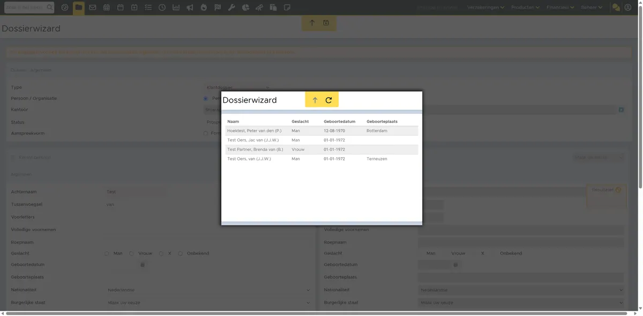This screenshot has width=643, height=316.
Task: Select the row 'Test Oers, Jac van (J.J.W.)'
Action: (322, 140)
